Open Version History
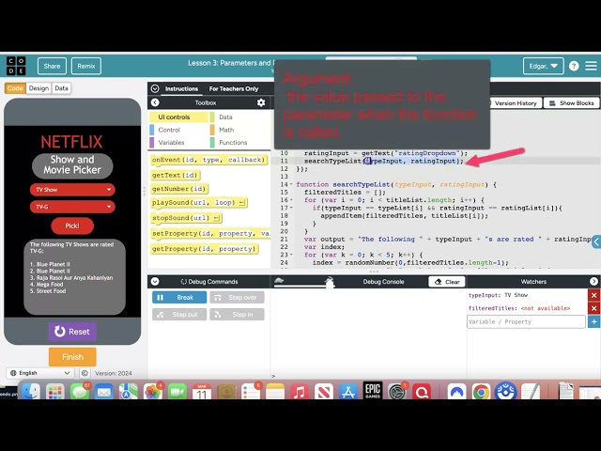 [x=515, y=103]
